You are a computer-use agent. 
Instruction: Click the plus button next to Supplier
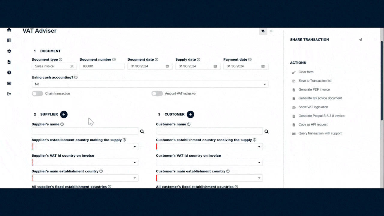[x=64, y=114]
